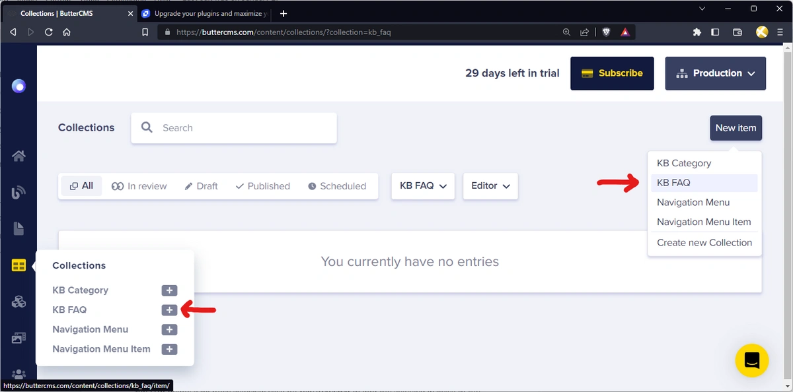Toggle the browser sidebar panel icon
Image resolution: width=793 pixels, height=392 pixels.
pos(715,32)
